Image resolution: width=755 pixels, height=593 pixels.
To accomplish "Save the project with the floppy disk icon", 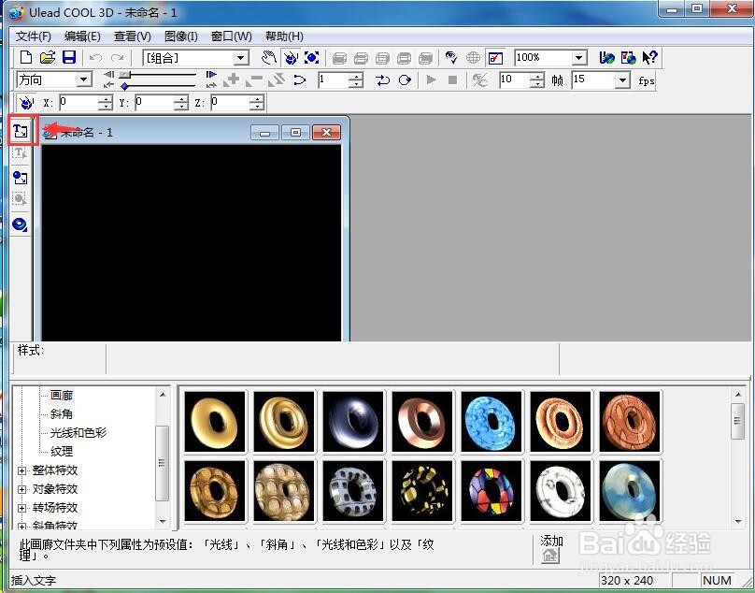I will 69,58.
